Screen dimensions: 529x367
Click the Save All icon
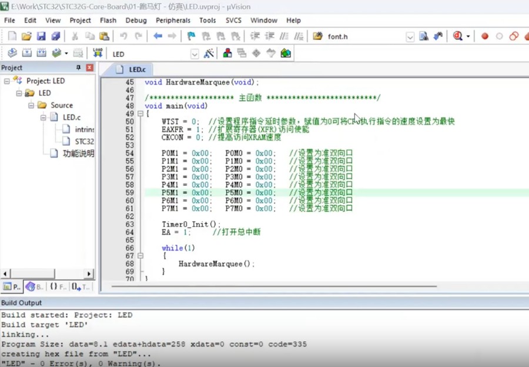pyautogui.click(x=55, y=36)
